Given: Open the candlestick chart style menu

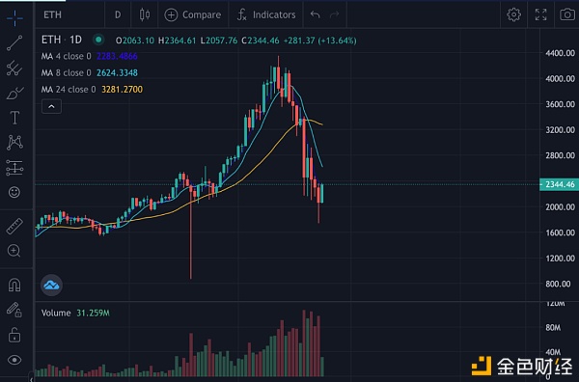Looking at the screenshot, I should (145, 14).
